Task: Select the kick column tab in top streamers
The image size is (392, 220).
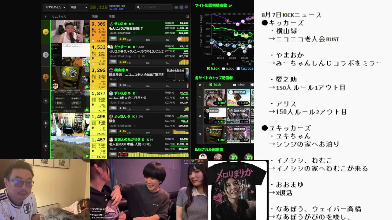Action: coord(215,85)
